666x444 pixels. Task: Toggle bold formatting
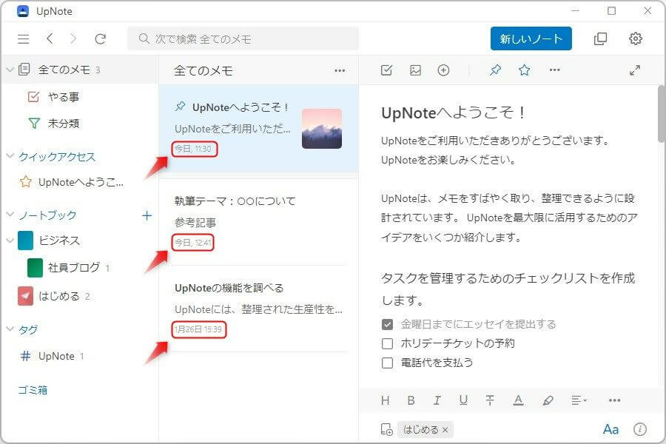coord(411,400)
